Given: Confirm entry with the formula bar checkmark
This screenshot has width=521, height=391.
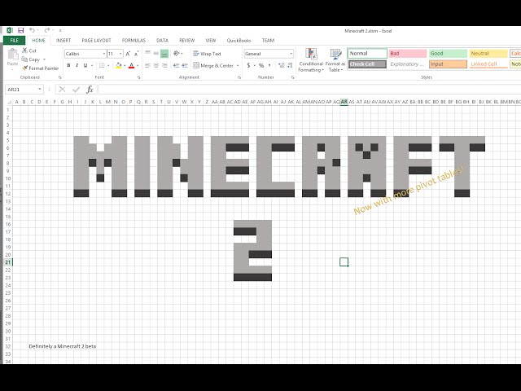Looking at the screenshot, I should [76, 89].
